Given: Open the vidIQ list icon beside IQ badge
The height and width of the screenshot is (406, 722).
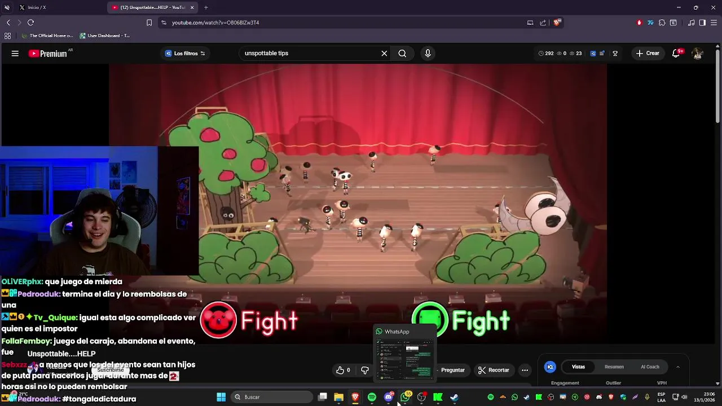Looking at the screenshot, I should tap(602, 54).
